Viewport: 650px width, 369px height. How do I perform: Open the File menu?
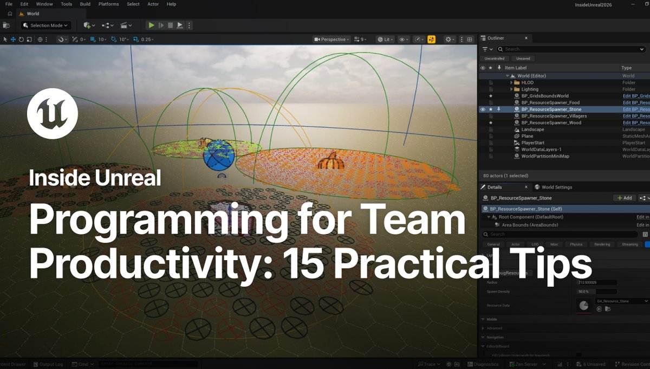click(9, 4)
